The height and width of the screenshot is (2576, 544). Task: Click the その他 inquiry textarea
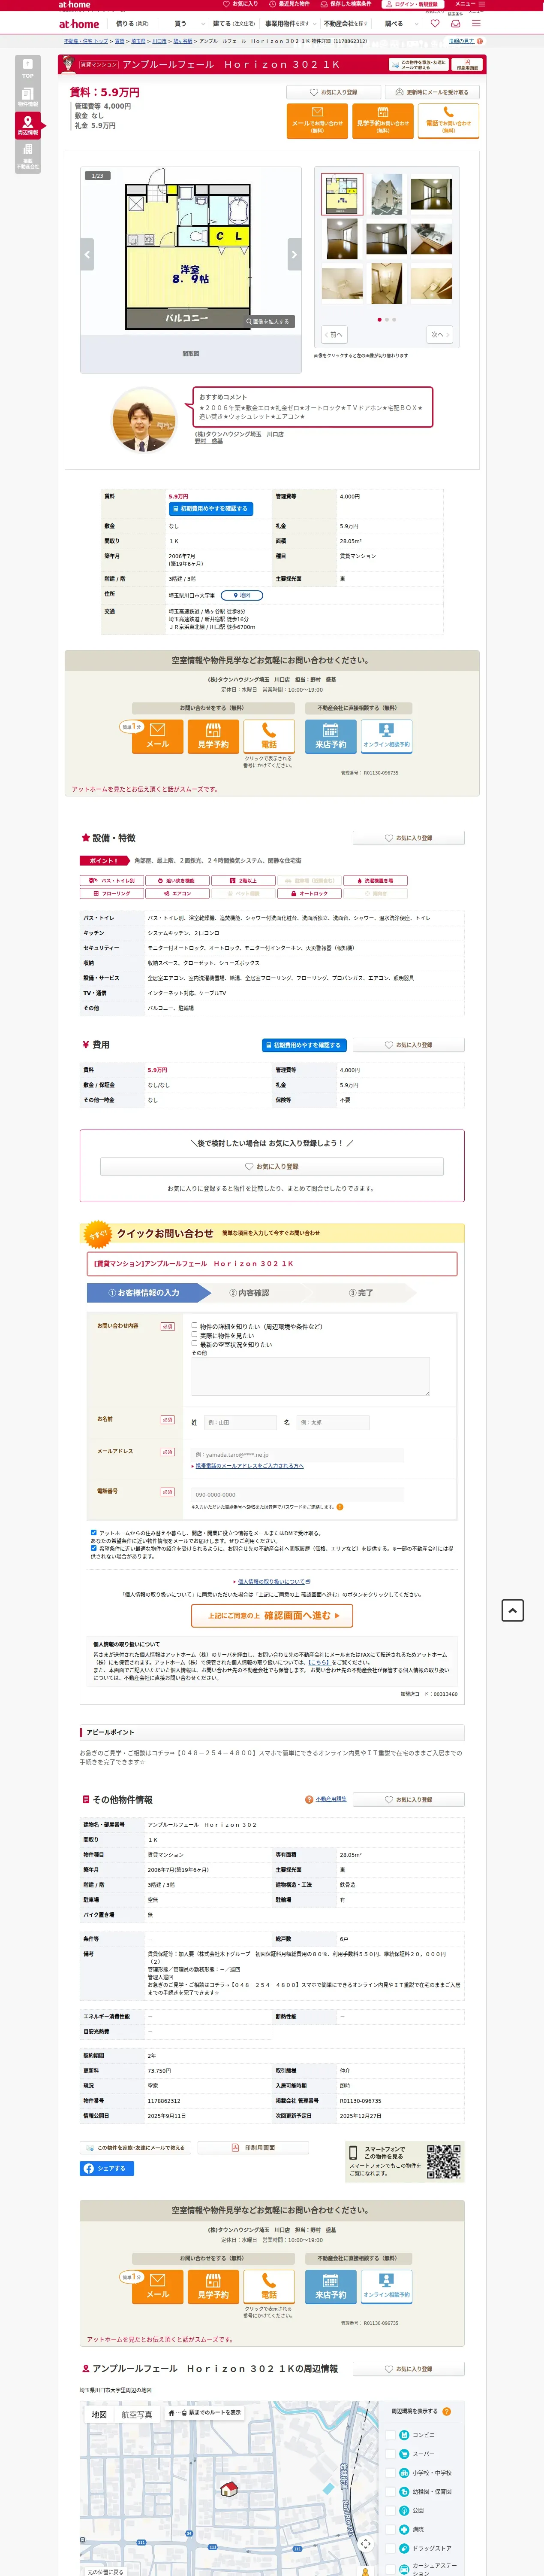(310, 1377)
